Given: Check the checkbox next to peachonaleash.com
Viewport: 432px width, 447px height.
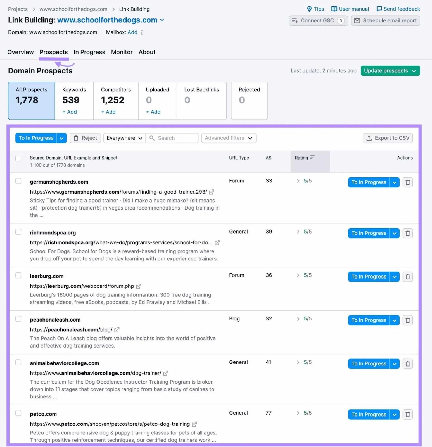Looking at the screenshot, I should (18, 319).
